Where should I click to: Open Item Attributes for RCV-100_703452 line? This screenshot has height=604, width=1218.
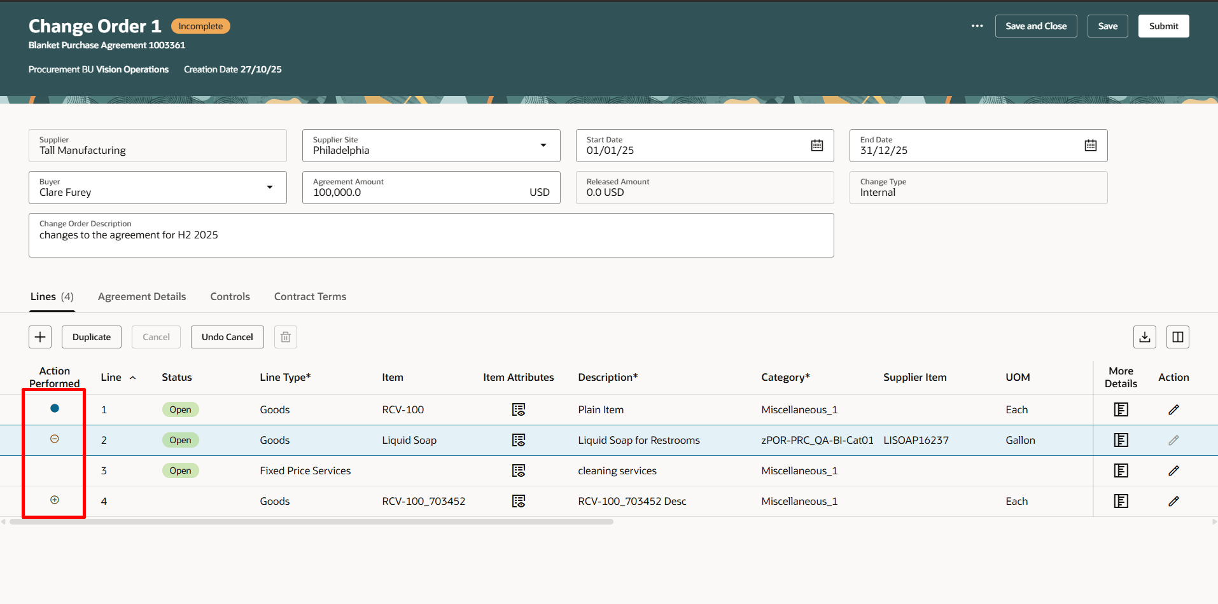click(519, 501)
